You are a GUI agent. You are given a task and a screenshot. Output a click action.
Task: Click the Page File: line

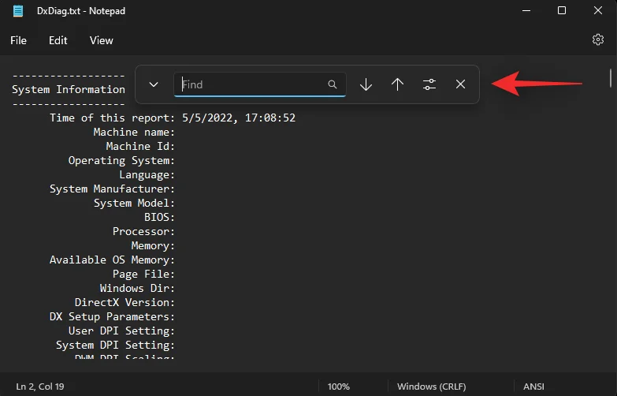coord(143,274)
